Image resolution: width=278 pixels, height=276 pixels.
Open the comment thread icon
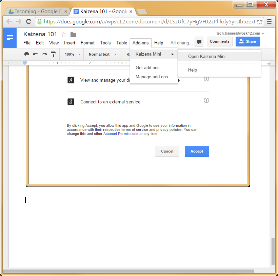[x=199, y=42]
